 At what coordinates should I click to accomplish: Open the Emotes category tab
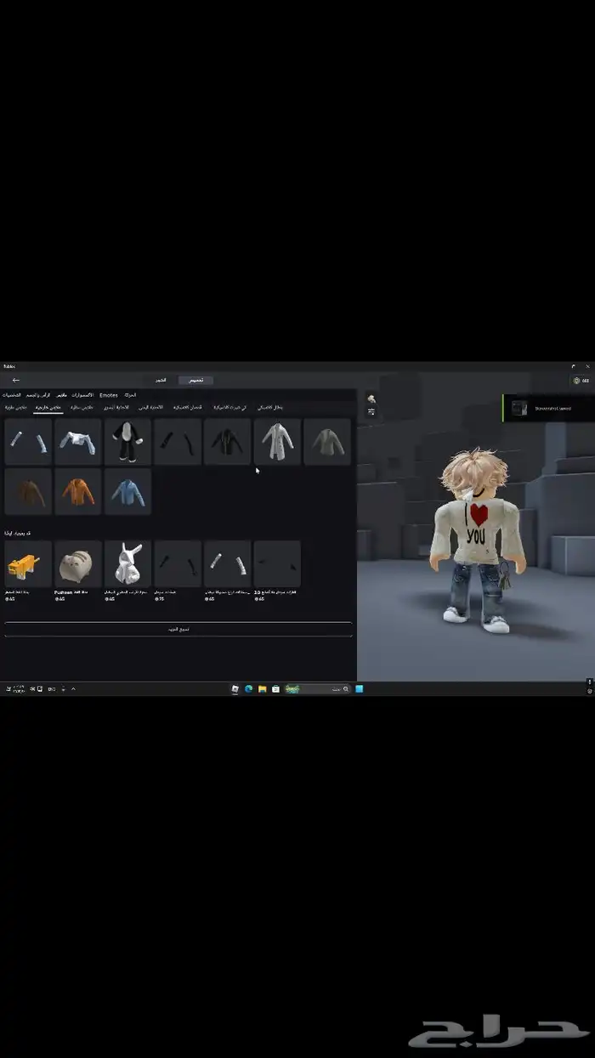point(109,395)
